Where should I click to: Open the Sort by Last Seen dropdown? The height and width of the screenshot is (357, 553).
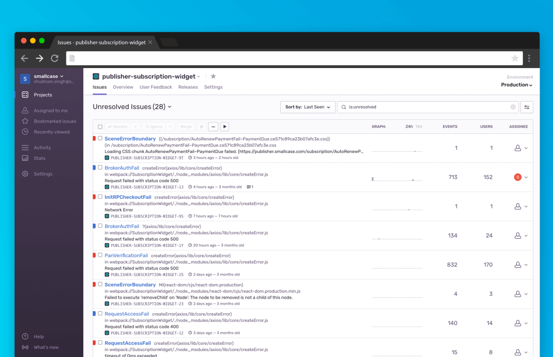coord(308,107)
